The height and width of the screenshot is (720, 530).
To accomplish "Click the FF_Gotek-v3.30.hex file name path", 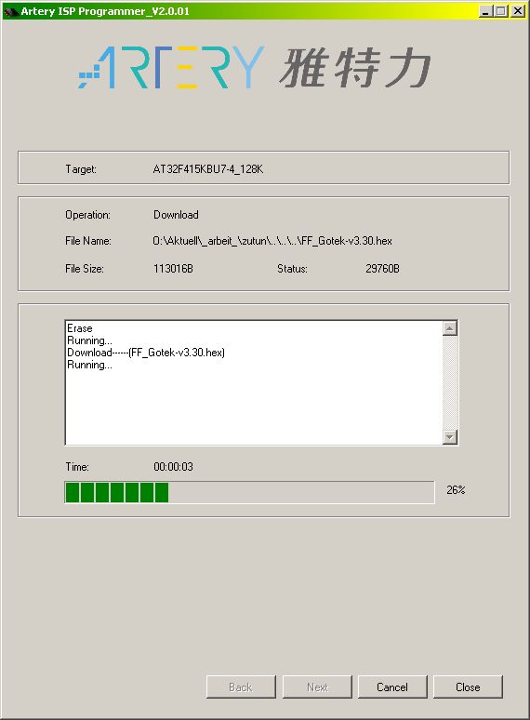I will coord(272,241).
